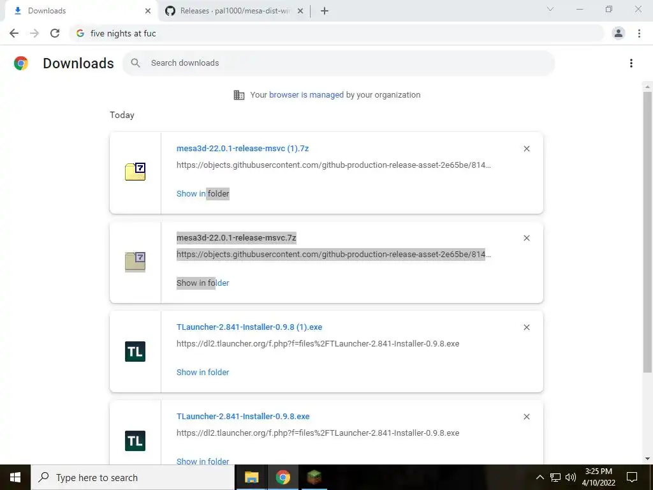Open TLauncher-2.841-Installer-0.9.8 (1).exe link
This screenshot has width=653, height=490.
pyautogui.click(x=249, y=327)
